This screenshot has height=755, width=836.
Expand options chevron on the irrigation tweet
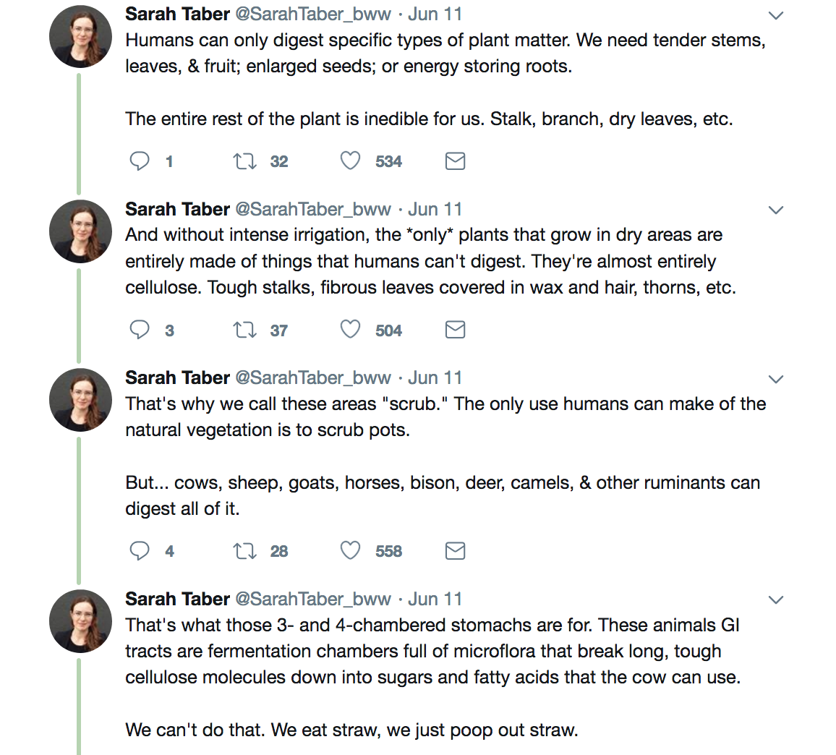tap(776, 210)
